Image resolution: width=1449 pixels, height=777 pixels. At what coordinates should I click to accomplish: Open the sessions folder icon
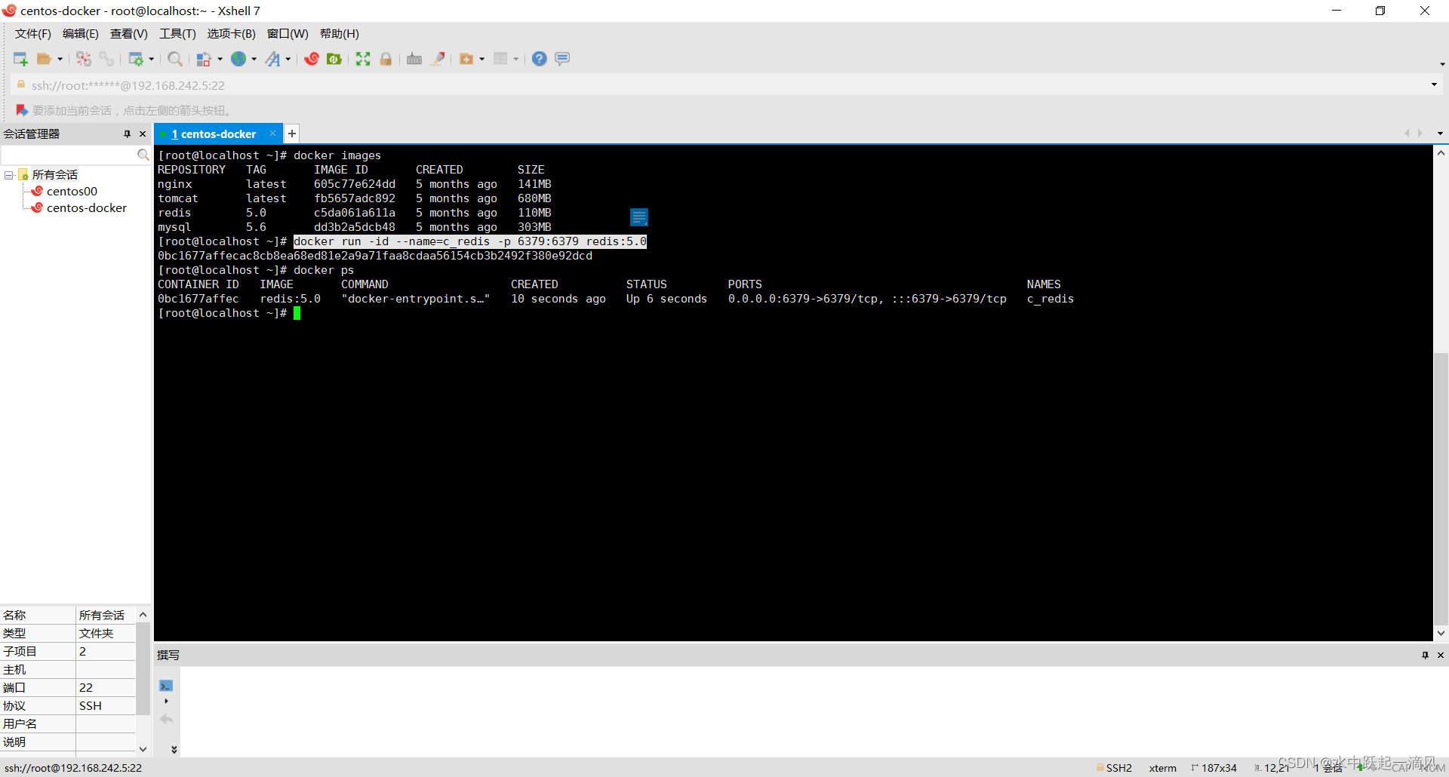click(x=45, y=59)
